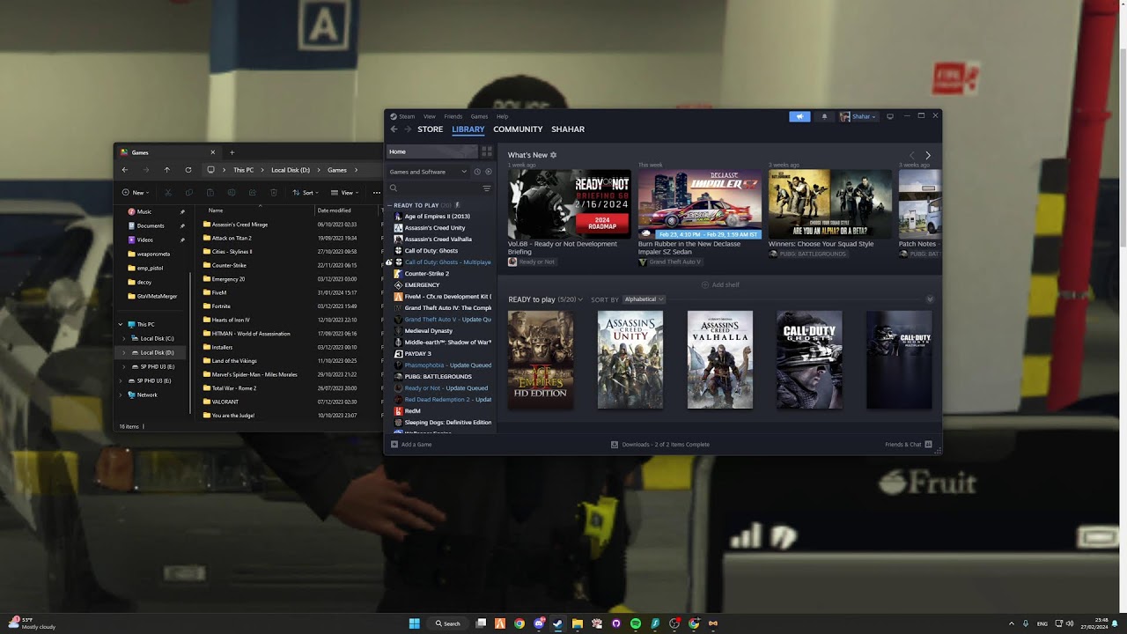This screenshot has width=1127, height=634.
Task: Open See more options in File Explorer
Action: [x=377, y=193]
